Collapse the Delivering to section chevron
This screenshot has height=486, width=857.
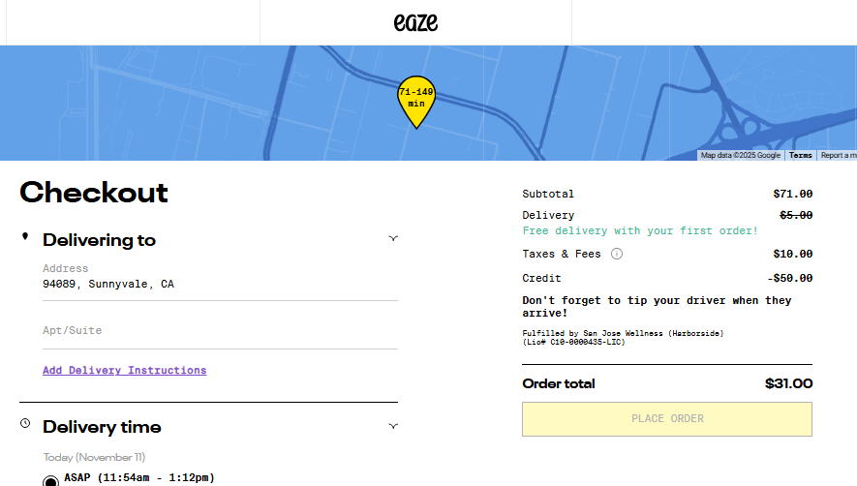click(x=393, y=238)
